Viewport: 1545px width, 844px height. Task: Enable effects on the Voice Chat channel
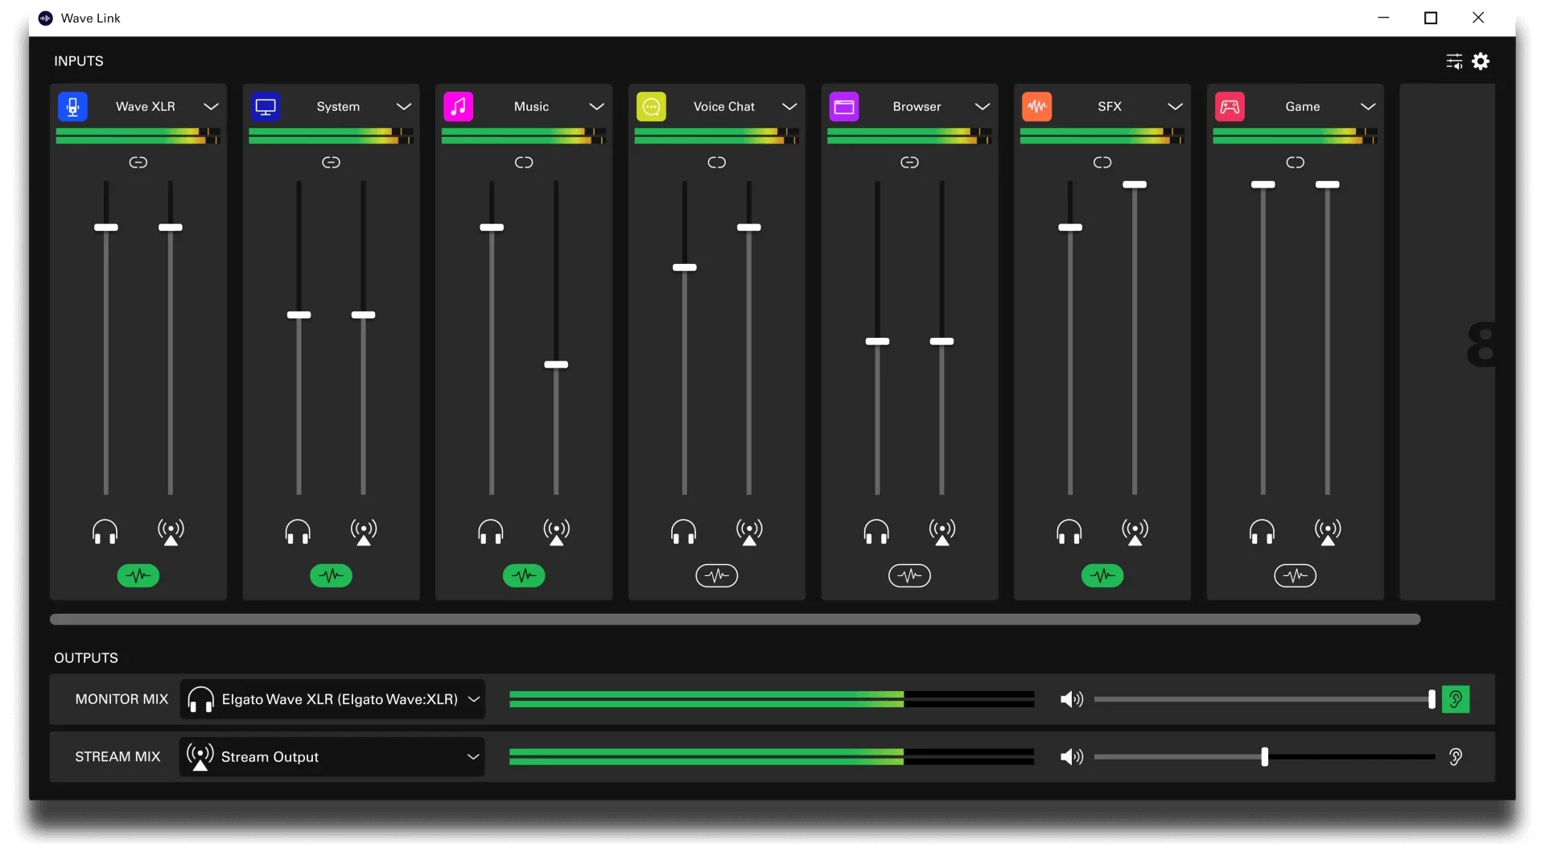[x=717, y=575]
